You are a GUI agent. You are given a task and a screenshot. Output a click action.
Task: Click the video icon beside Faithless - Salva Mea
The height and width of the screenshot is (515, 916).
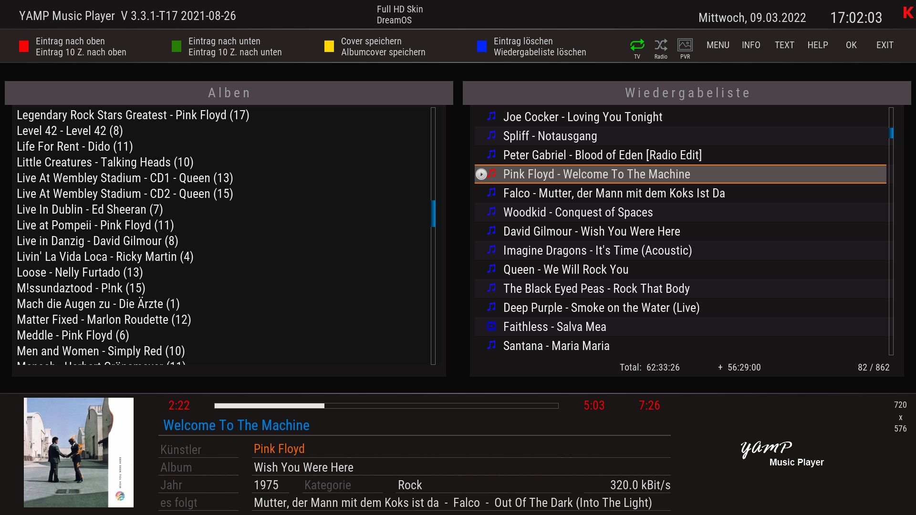point(491,326)
